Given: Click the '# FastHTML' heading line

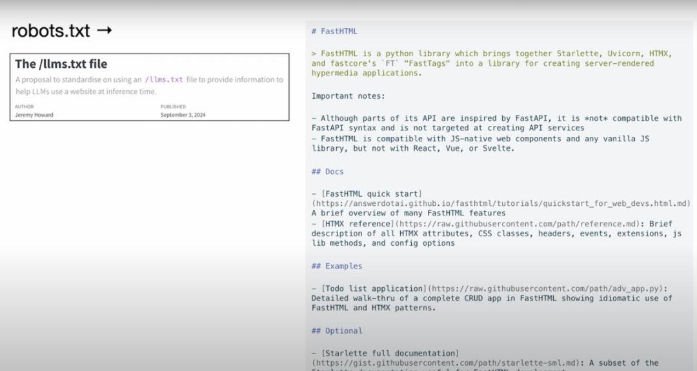Looking at the screenshot, I should coord(334,32).
